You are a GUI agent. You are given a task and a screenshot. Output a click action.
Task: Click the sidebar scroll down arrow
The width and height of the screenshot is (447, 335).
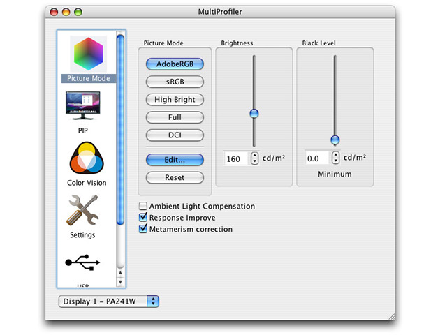click(x=120, y=282)
